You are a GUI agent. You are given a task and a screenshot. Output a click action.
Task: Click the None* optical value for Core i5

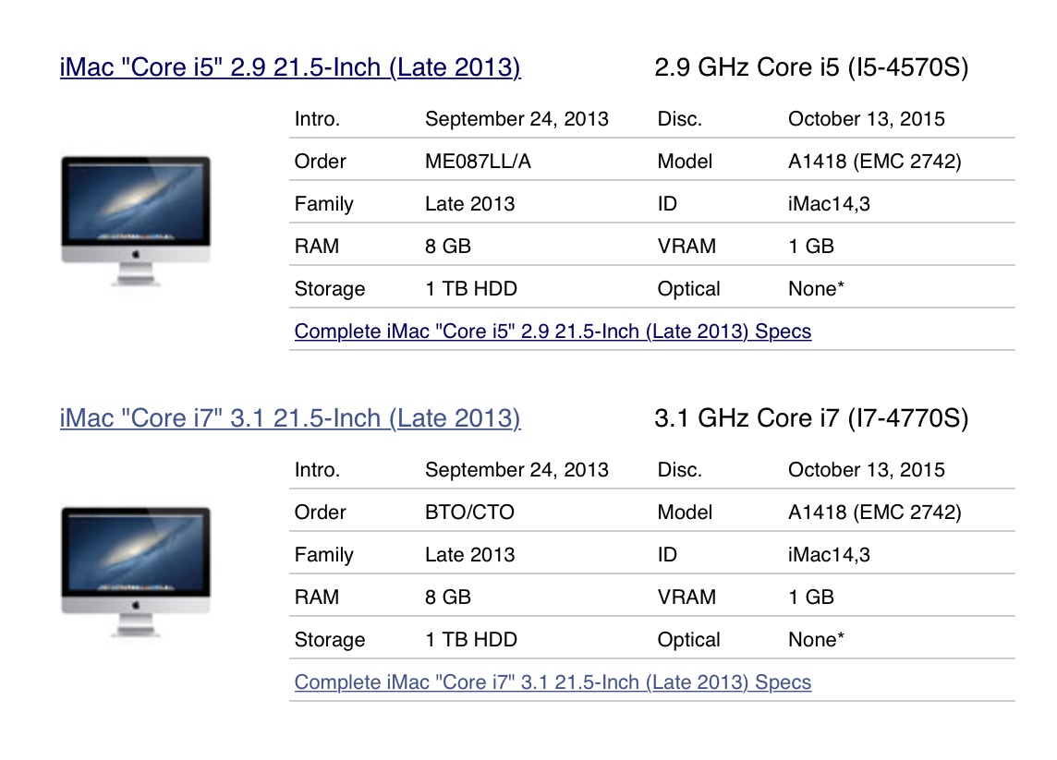coord(817,289)
